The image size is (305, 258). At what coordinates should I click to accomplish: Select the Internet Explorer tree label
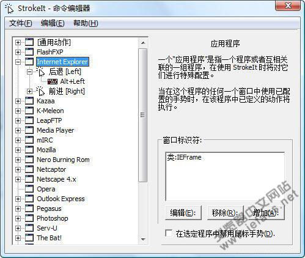[62, 62]
